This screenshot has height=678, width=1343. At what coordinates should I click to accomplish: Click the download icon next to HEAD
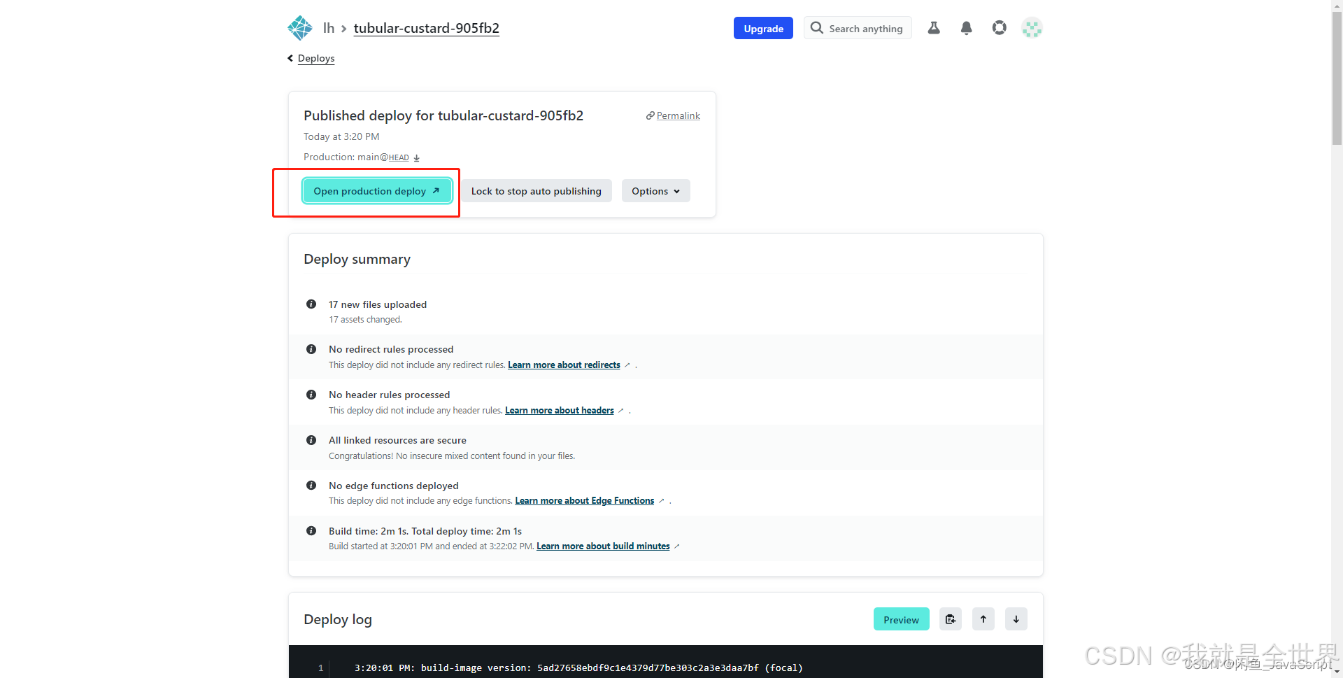(416, 158)
